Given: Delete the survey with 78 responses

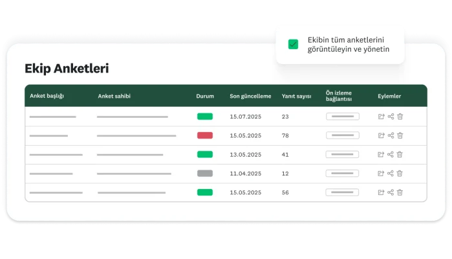Looking at the screenshot, I should (400, 135).
